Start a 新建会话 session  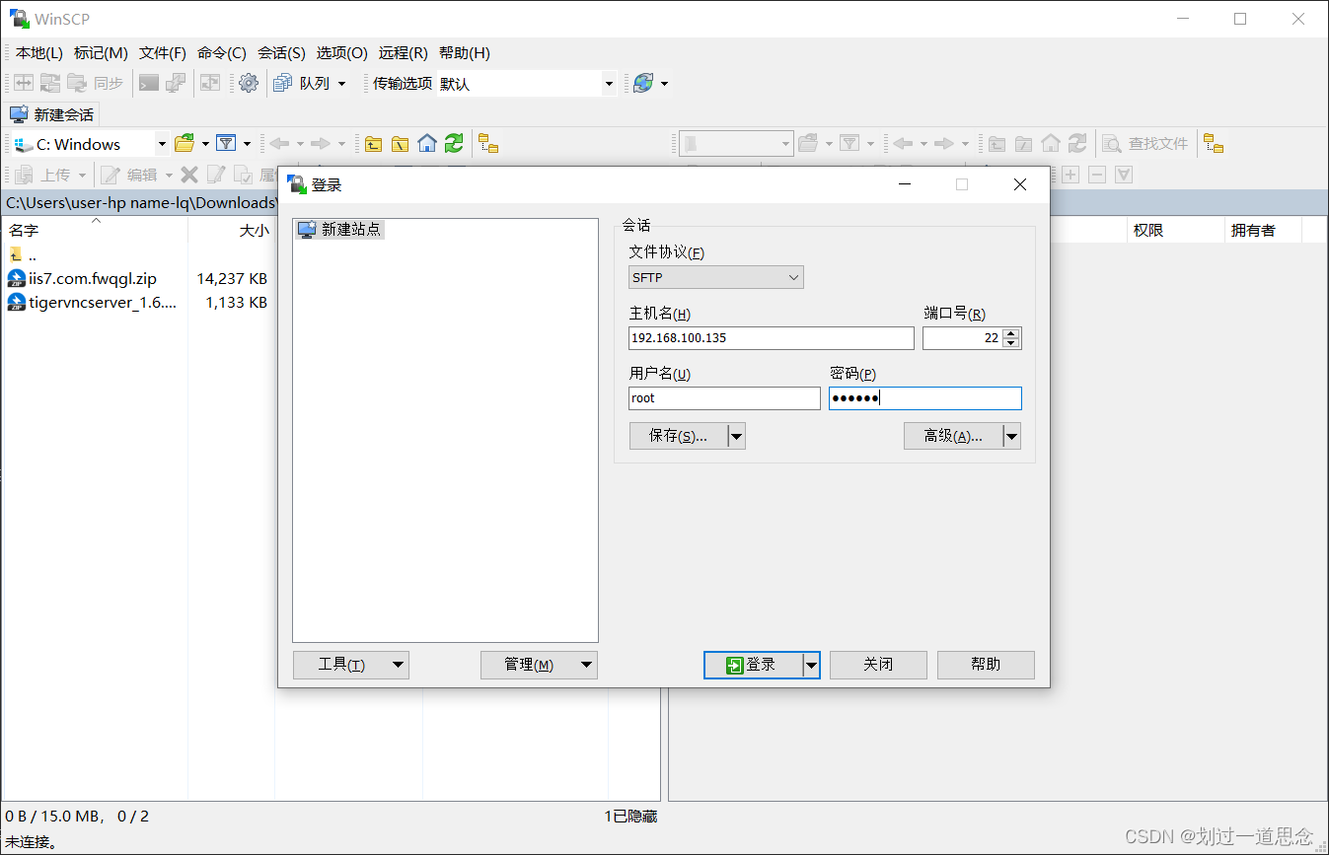click(51, 114)
